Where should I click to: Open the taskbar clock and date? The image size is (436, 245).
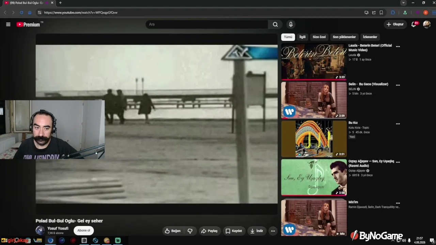420,241
